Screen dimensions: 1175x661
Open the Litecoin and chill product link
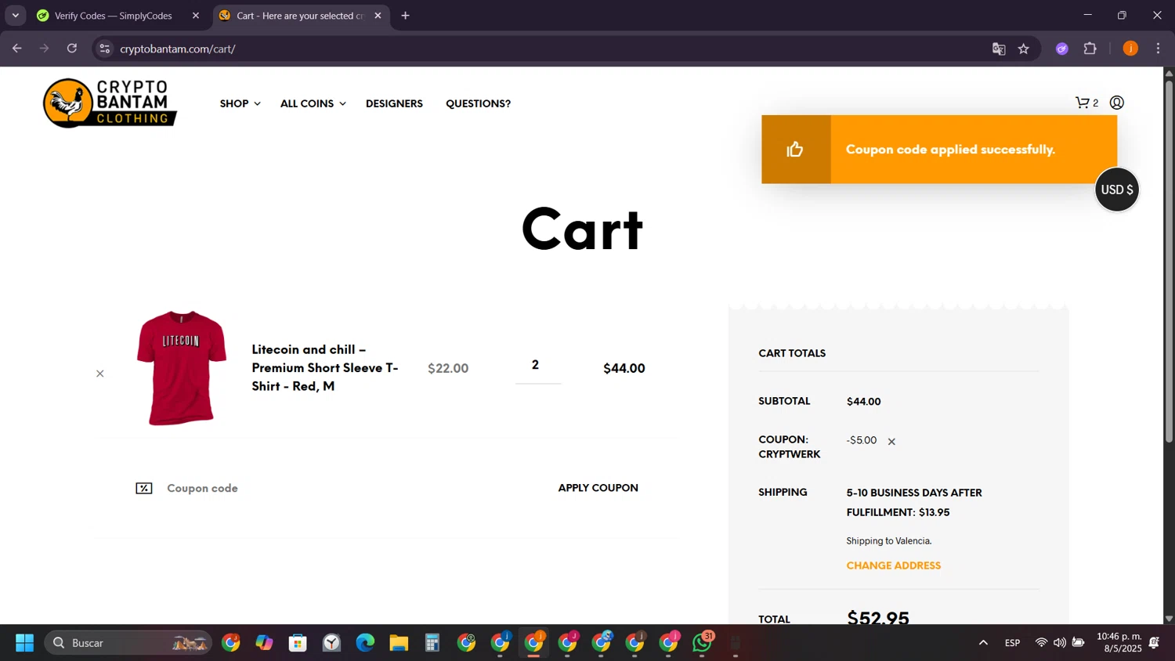tap(325, 367)
